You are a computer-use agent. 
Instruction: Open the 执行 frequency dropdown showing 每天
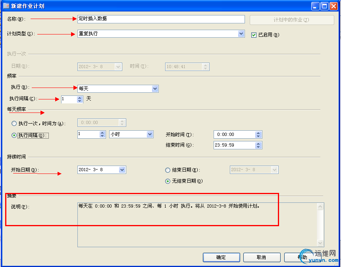(155, 88)
